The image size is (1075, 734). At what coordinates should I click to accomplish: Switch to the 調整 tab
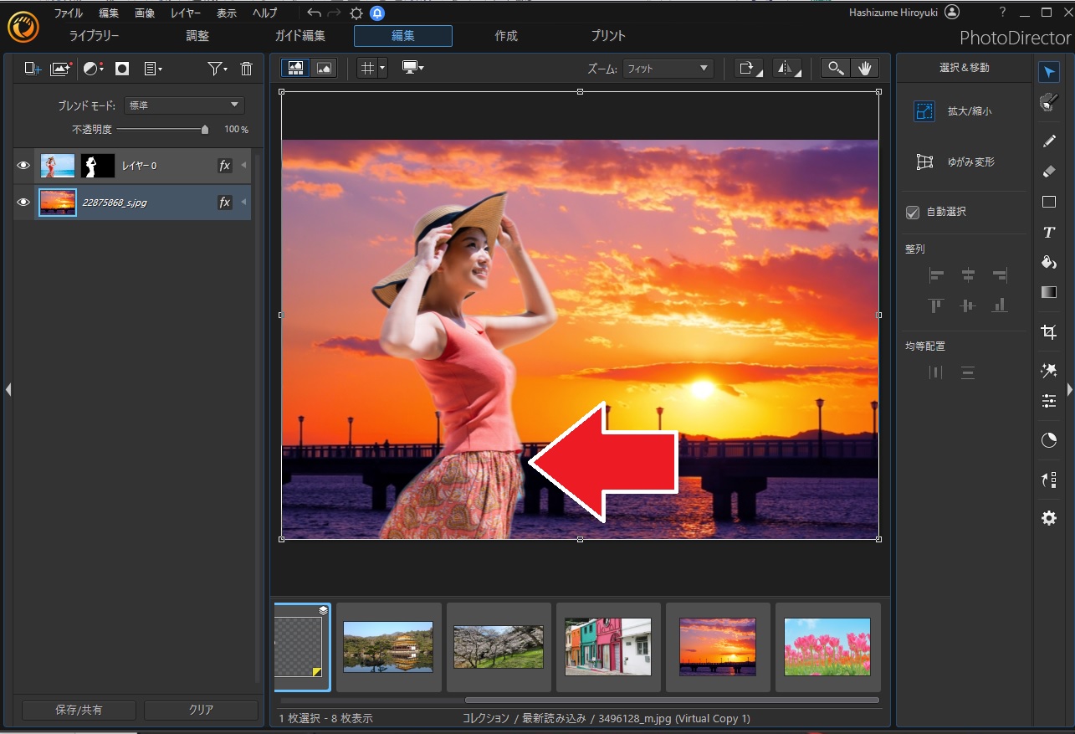click(x=197, y=36)
